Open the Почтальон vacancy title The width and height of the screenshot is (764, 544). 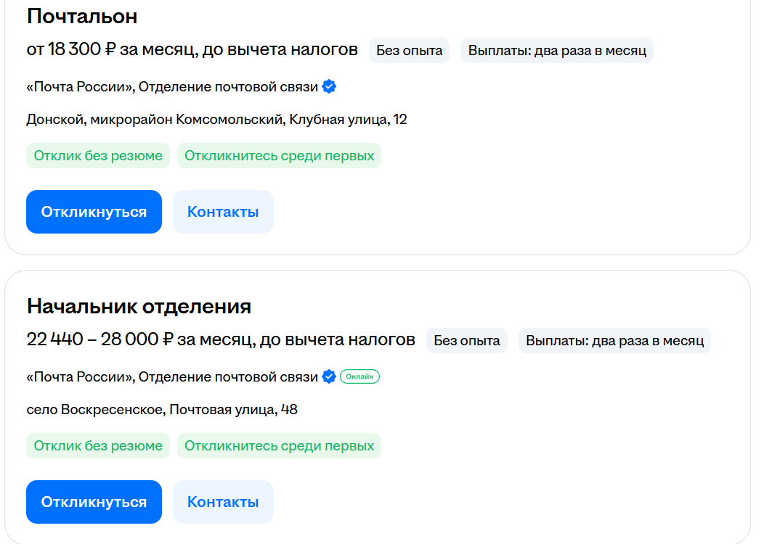[82, 16]
